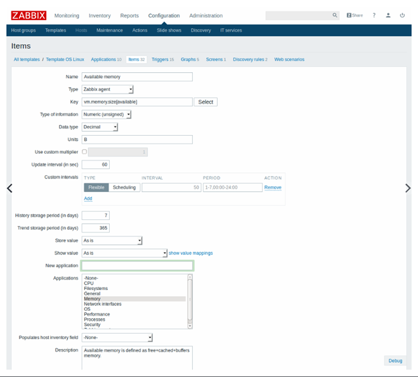This screenshot has height=377, width=418.
Task: Go to Slide shows submenu
Action: tap(169, 30)
